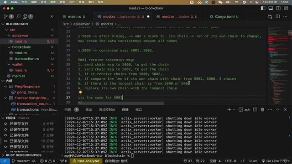Click apiserver in the breadcrumb
Image resolution: width=292 pixels, height=164 pixels.
point(81,24)
